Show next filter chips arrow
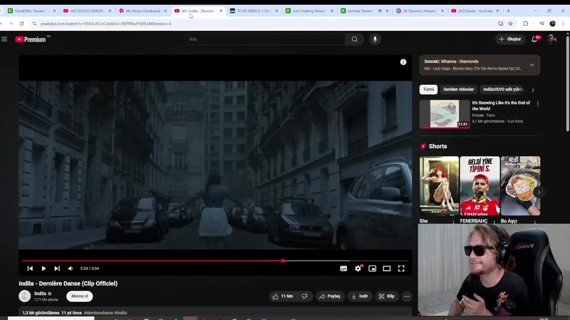The height and width of the screenshot is (320, 570). (533, 90)
